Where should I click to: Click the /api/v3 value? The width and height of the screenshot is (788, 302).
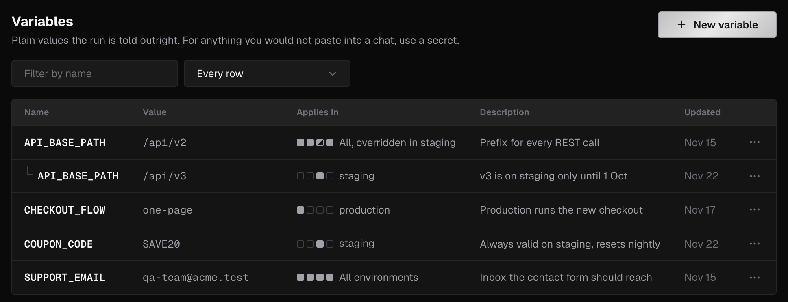tap(165, 176)
